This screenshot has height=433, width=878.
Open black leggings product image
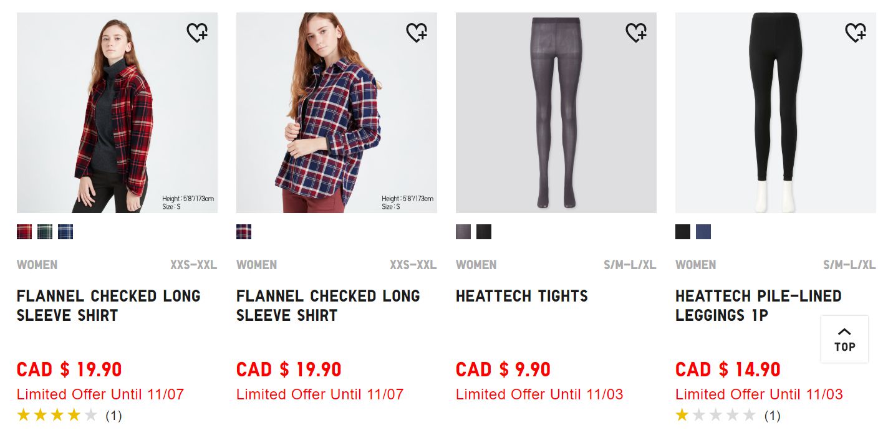click(776, 113)
